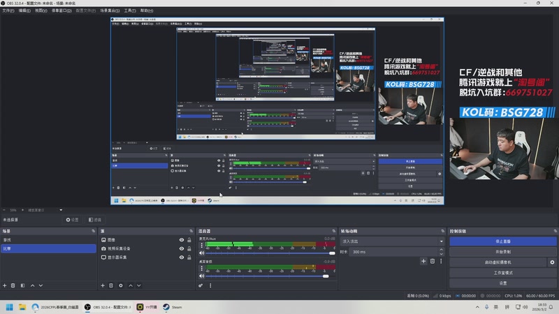Add a new source with the plus icon in the Sources (源) panel
Image resolution: width=559 pixels, height=314 pixels.
coord(103,285)
